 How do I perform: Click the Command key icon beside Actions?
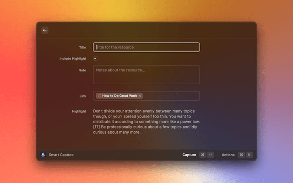[241, 155]
